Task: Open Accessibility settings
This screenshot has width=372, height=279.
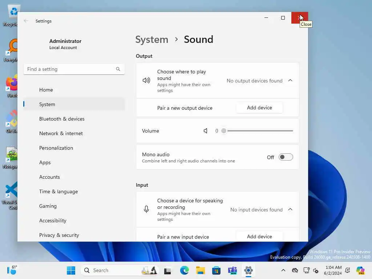Action: [74, 221]
